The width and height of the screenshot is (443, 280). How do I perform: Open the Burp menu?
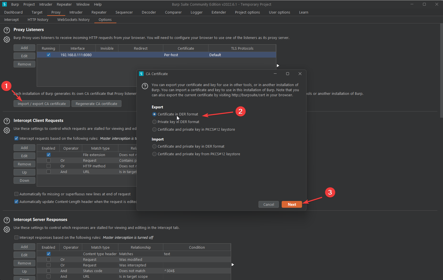(x=15, y=4)
